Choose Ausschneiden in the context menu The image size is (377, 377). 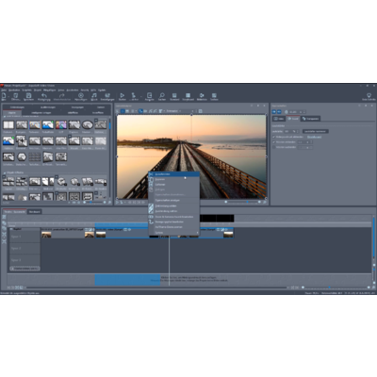click(x=173, y=174)
